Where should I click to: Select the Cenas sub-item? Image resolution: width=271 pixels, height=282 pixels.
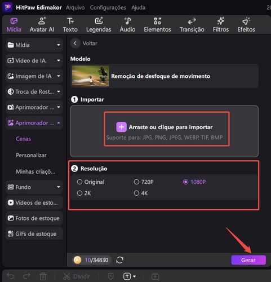click(23, 139)
